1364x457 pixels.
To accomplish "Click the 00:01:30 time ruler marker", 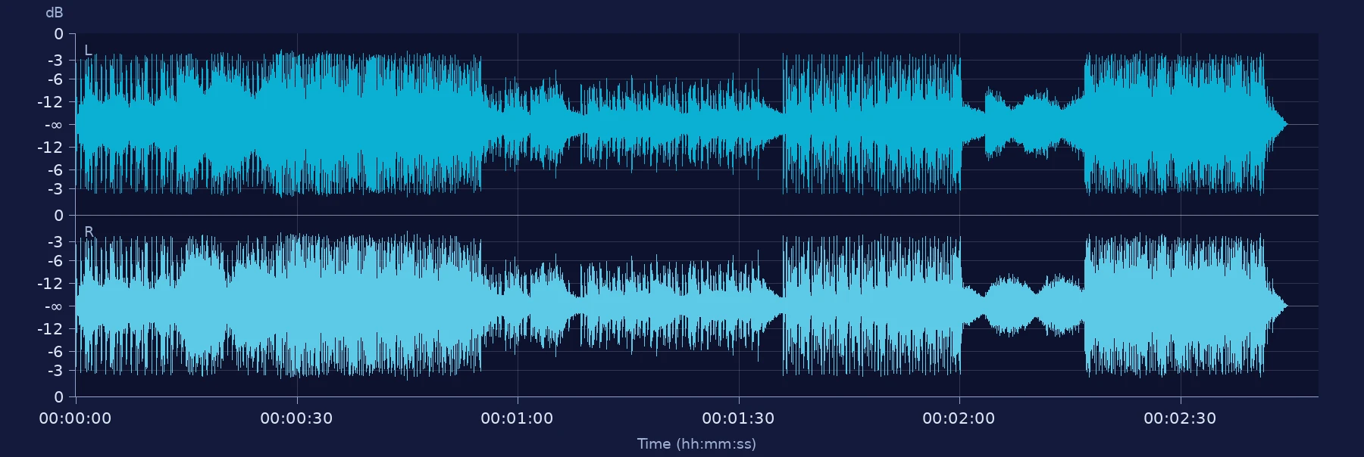I will click(x=738, y=418).
